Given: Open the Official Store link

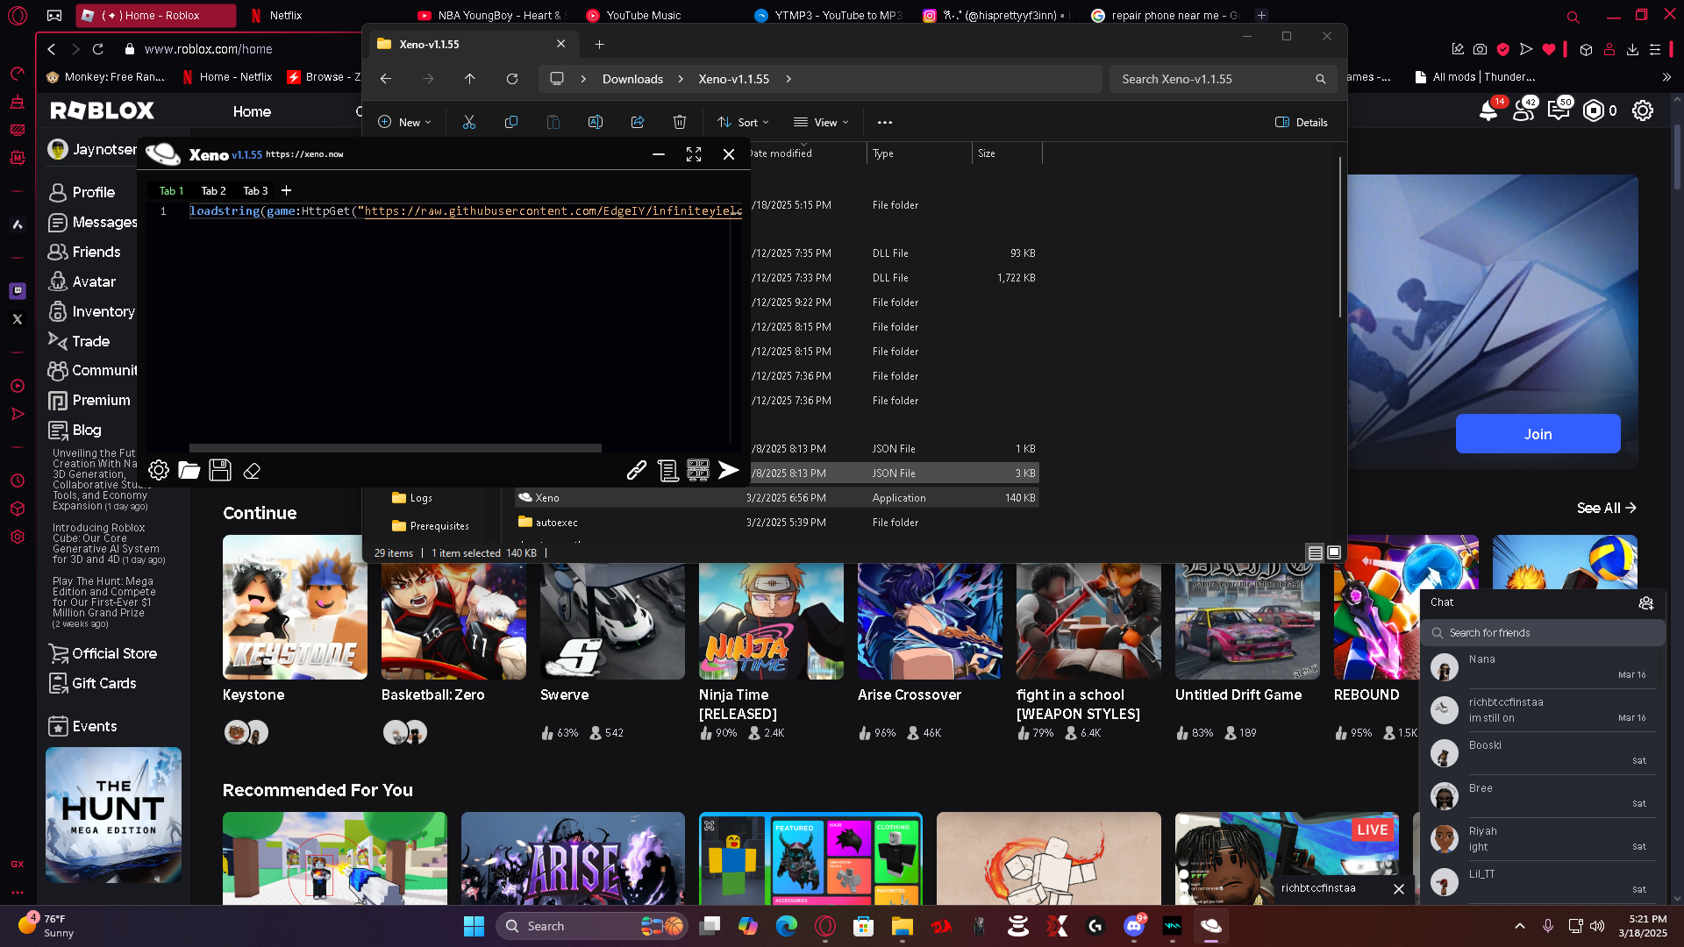Looking at the screenshot, I should [x=103, y=654].
